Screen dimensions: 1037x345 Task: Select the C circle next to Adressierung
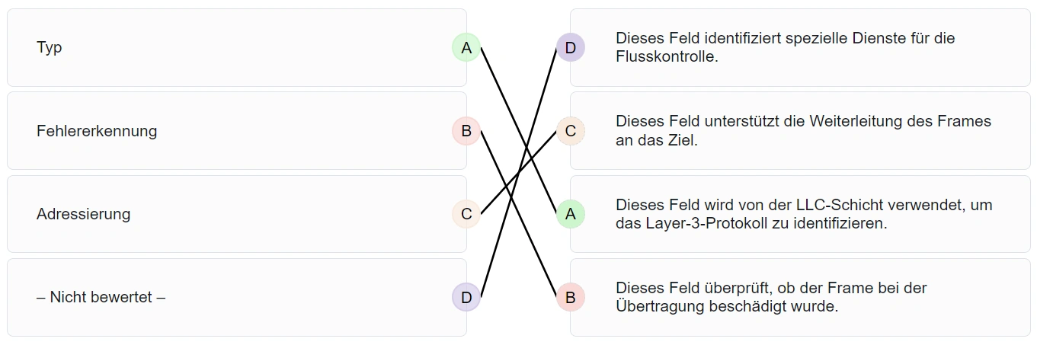(x=466, y=214)
